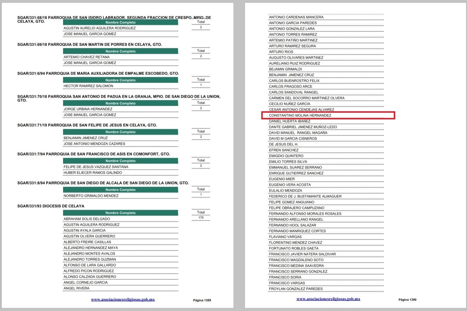The width and height of the screenshot is (467, 311).
Task: Select EUGENIO VERA ACOSTA name
Action: (290, 185)
